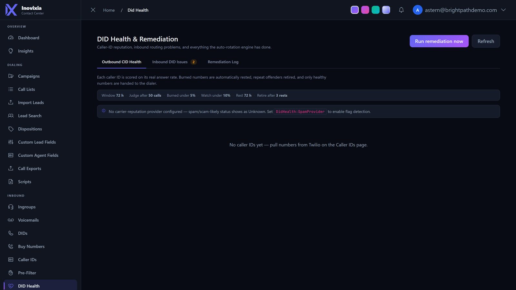Select the Scripts document icon
Screen dimensions: 516x290
11,182
